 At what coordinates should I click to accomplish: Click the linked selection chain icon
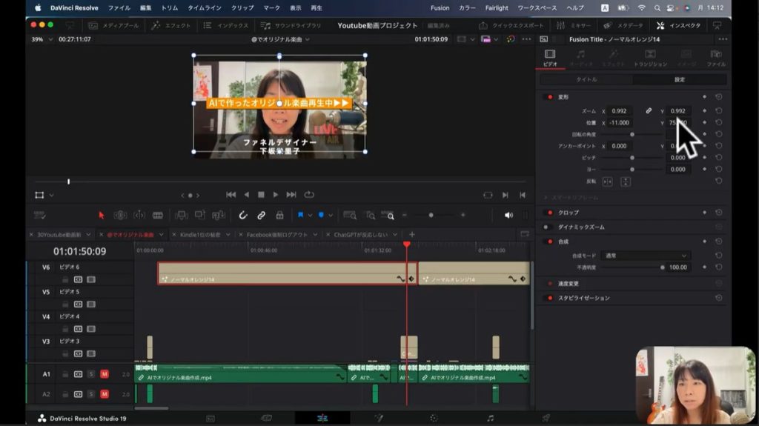click(x=261, y=215)
